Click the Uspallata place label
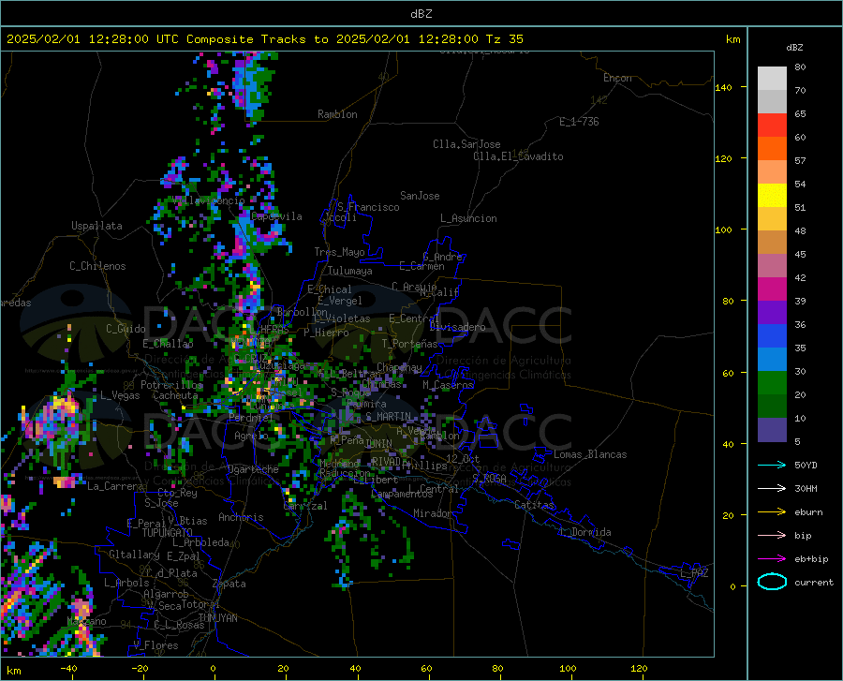The width and height of the screenshot is (843, 681). pos(96,226)
